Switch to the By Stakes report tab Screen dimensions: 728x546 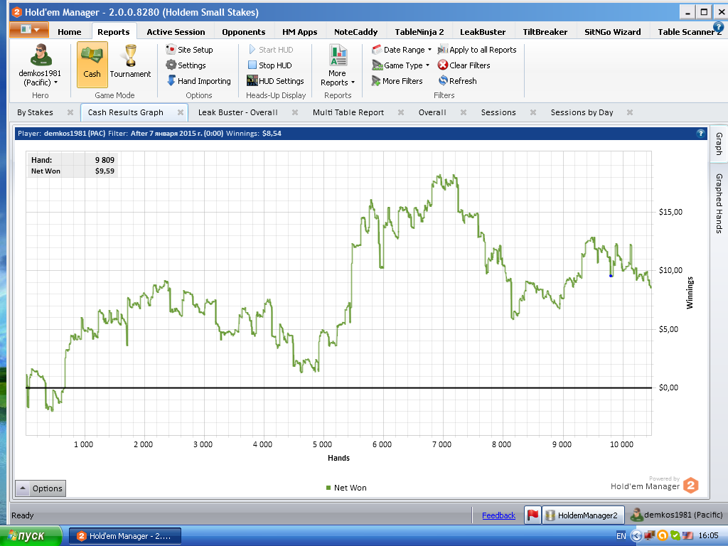(35, 112)
